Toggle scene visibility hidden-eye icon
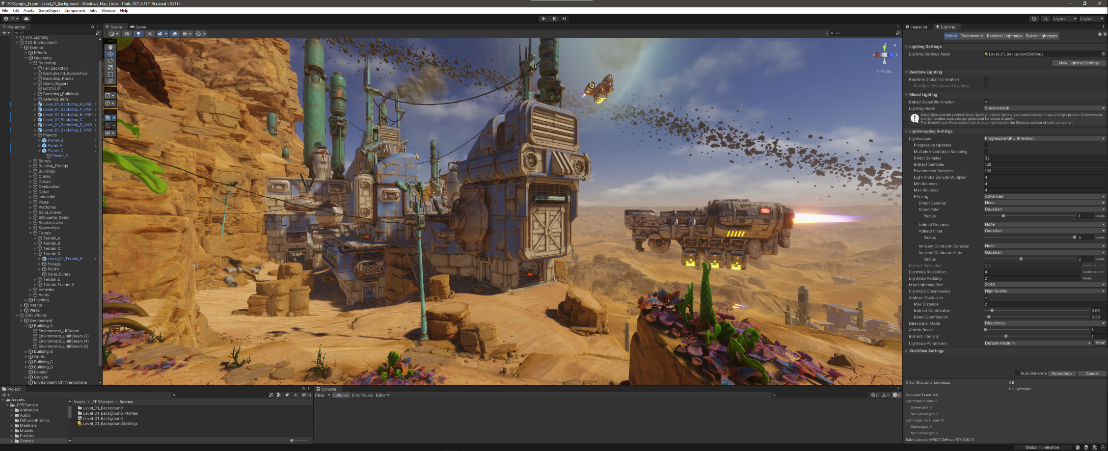Image resolution: width=1108 pixels, height=451 pixels. (175, 34)
